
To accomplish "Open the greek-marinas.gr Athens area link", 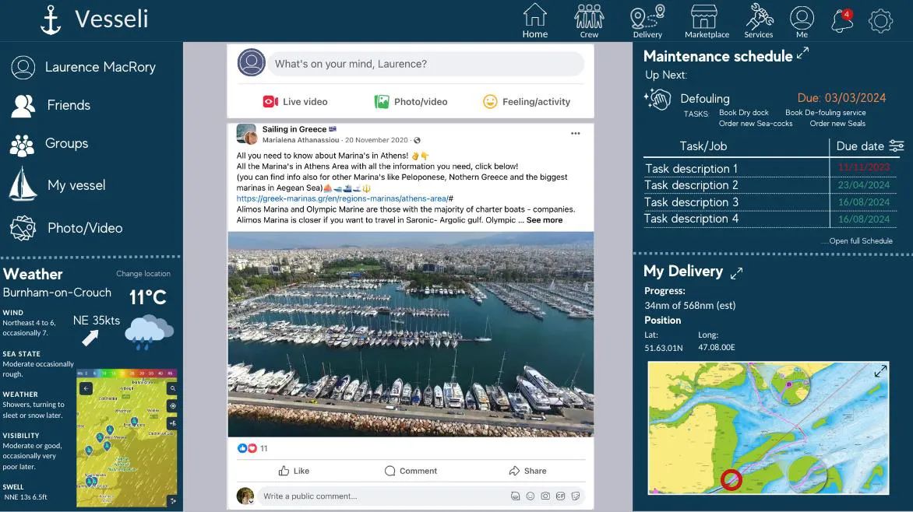I will 341,198.
